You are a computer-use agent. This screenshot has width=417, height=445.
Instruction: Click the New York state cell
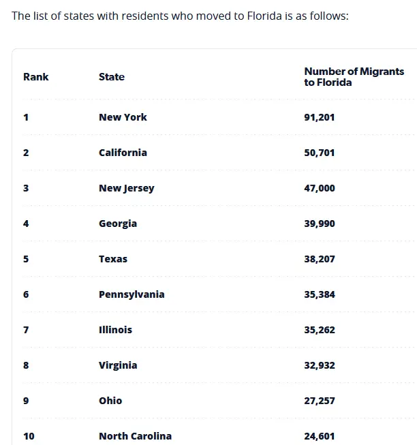coord(123,117)
